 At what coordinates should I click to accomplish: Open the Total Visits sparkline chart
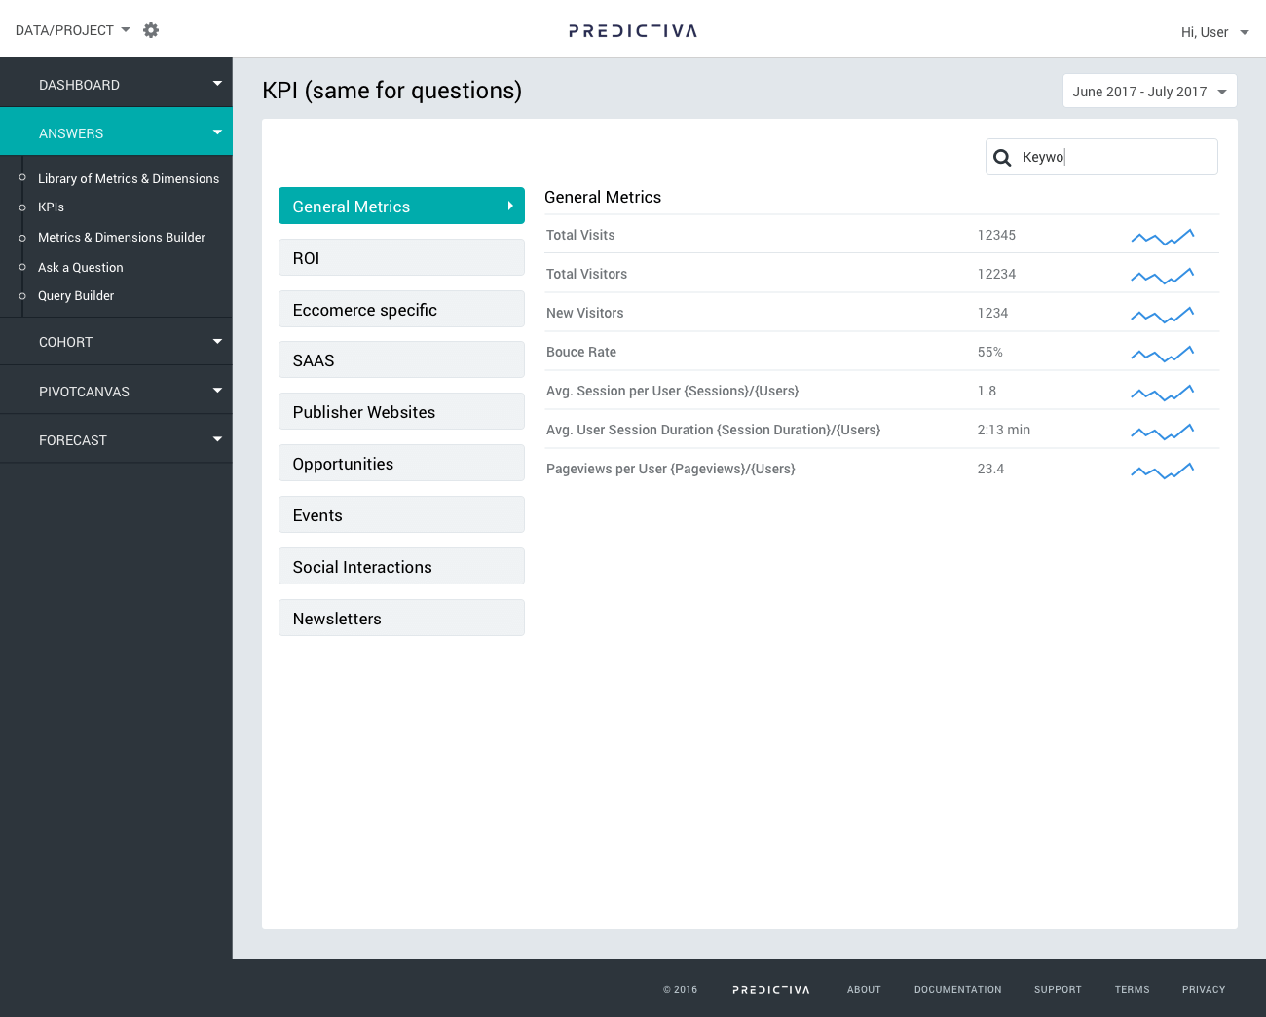click(x=1162, y=236)
